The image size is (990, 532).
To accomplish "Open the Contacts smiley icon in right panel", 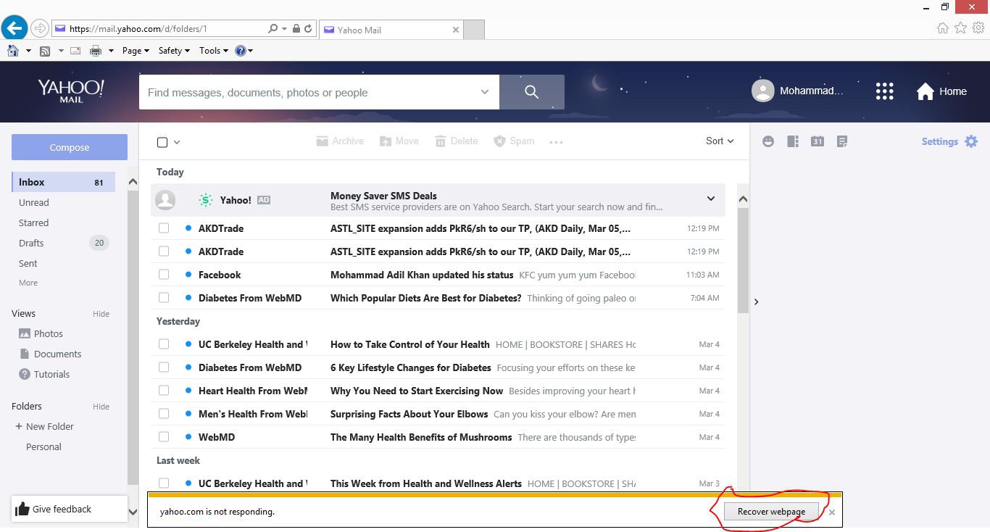I will tap(768, 141).
